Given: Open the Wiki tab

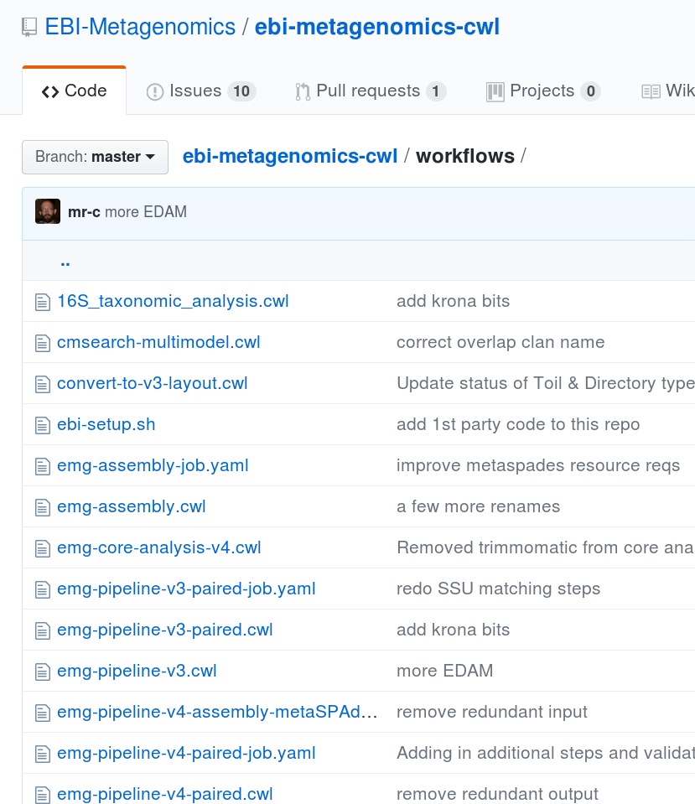Looking at the screenshot, I should point(668,91).
